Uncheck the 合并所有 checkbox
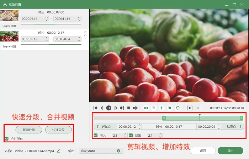The image size is (249, 159). click(x=6, y=139)
